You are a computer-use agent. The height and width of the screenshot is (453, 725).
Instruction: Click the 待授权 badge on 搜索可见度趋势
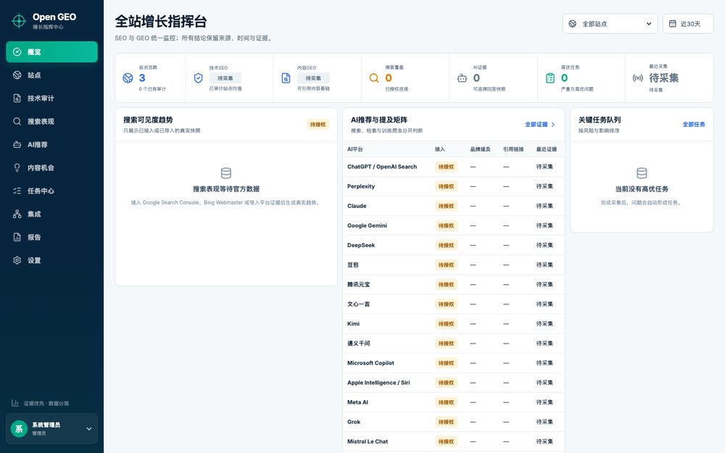pyautogui.click(x=318, y=125)
